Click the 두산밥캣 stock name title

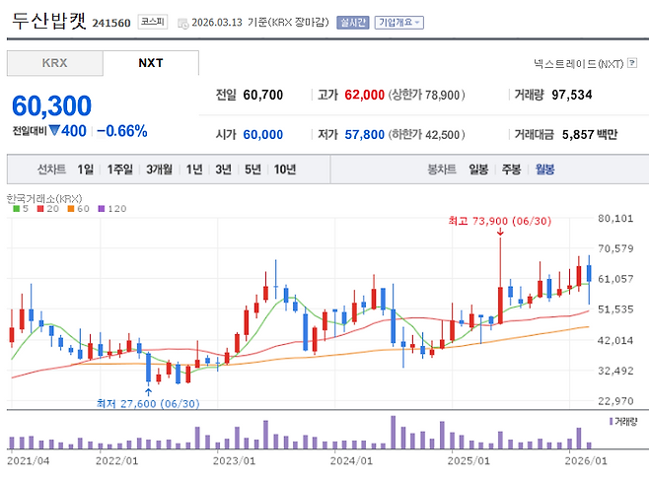48,22
